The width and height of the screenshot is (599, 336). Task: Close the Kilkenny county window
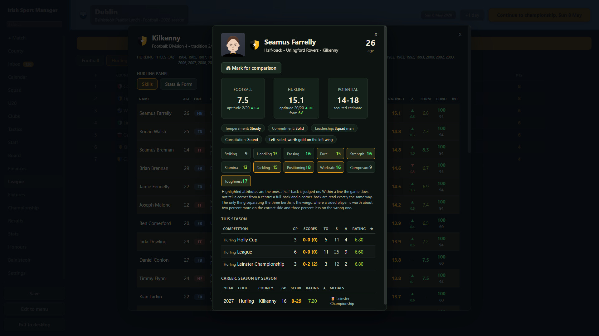point(460,35)
